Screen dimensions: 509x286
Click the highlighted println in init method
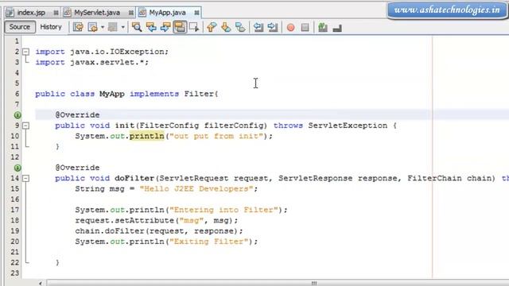(x=146, y=136)
